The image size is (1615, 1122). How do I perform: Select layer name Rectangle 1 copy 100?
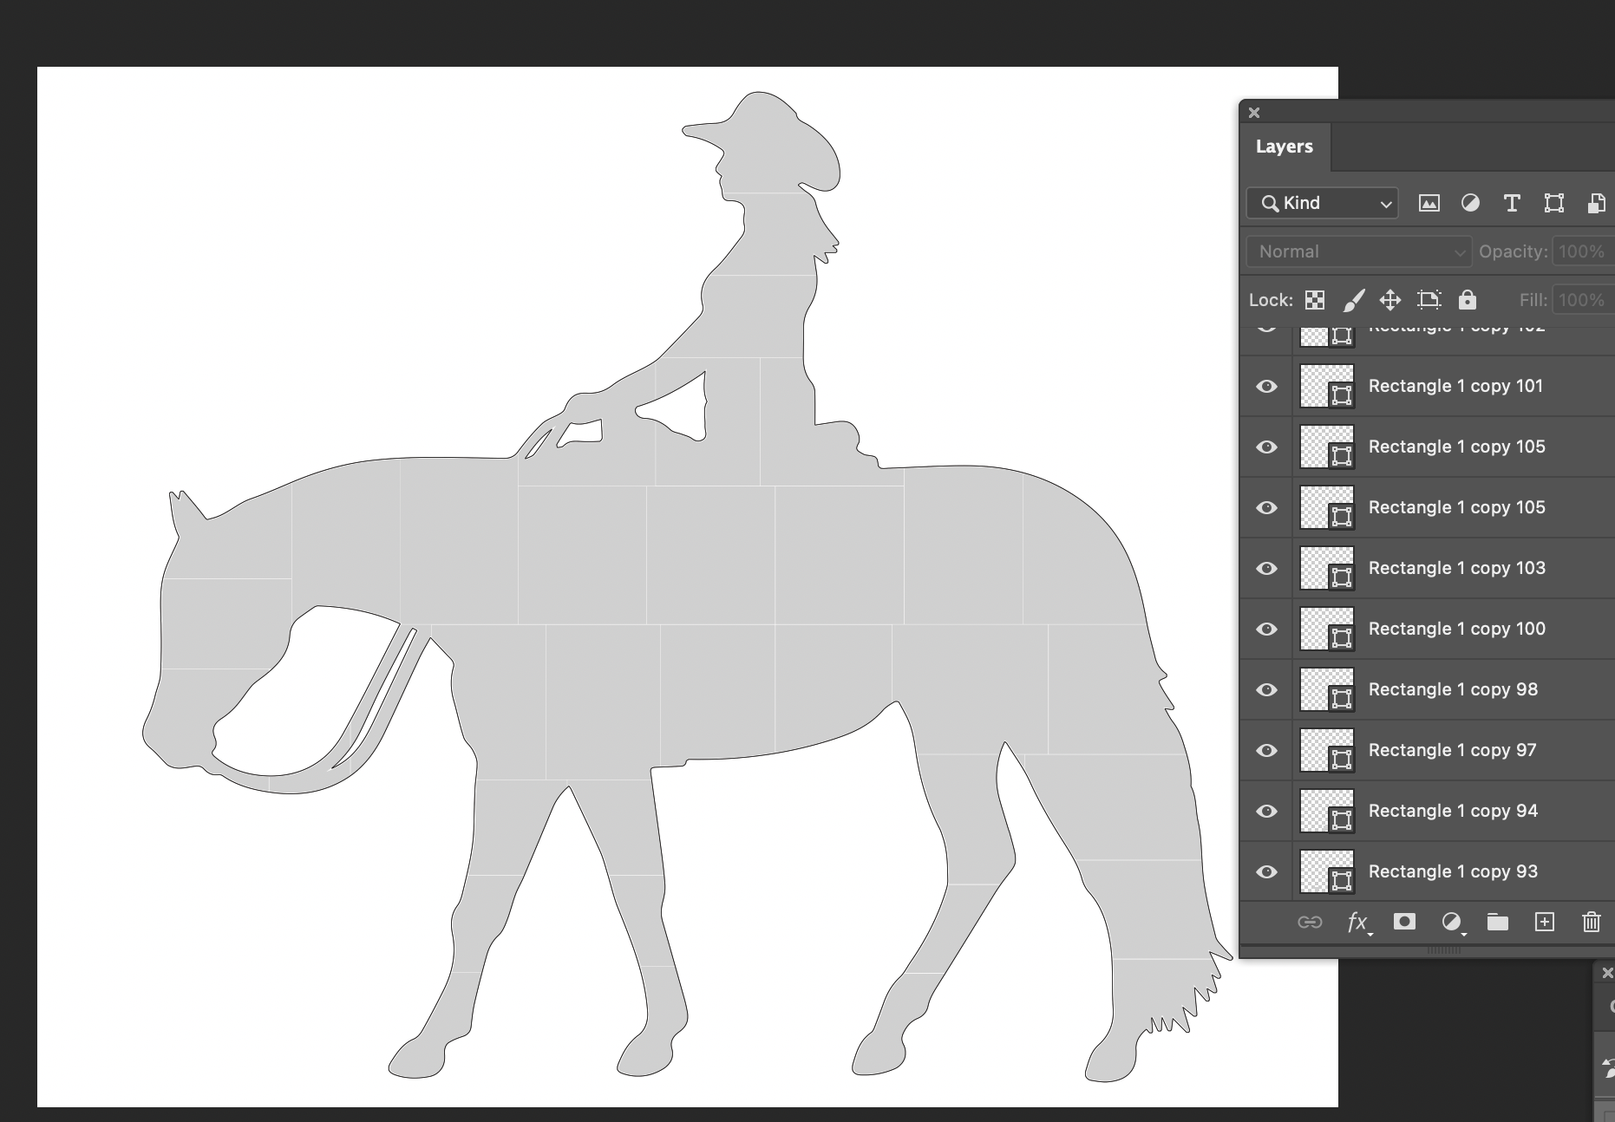(x=1457, y=629)
